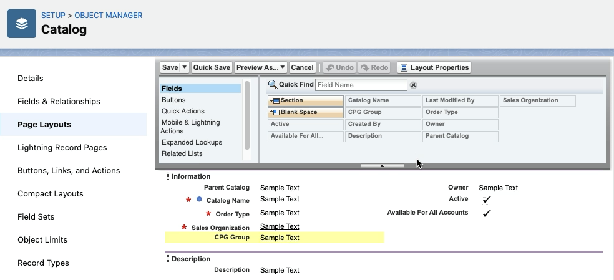Select the Section palette element
Screen dimensions: 614x280
[x=305, y=100]
